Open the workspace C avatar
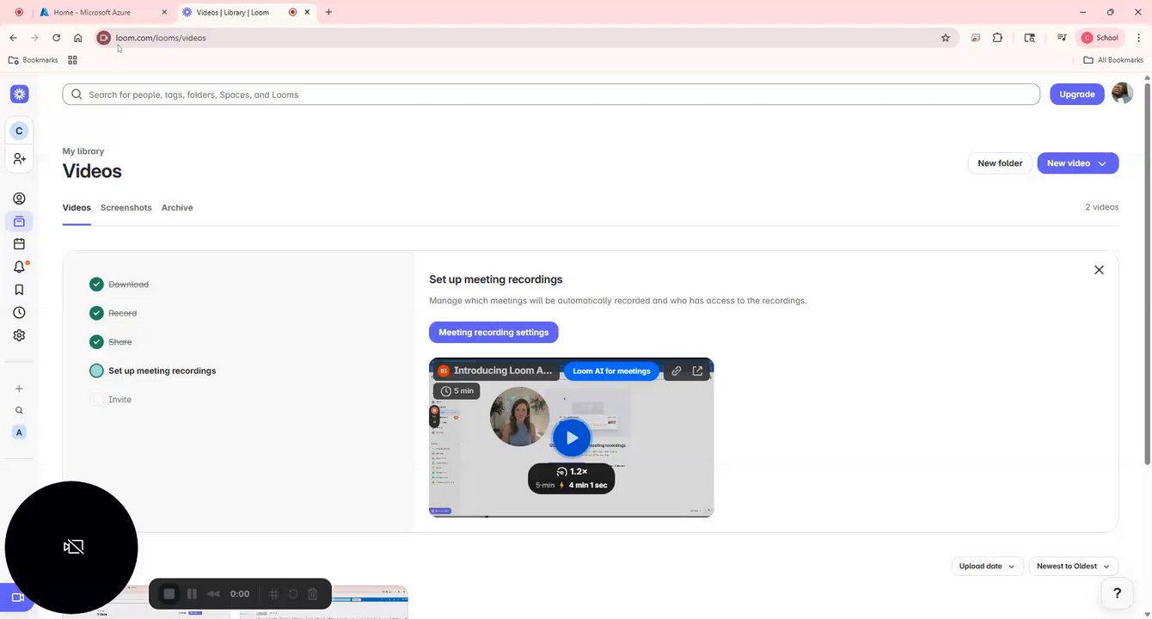Screen dimensions: 1152x619 click(19, 131)
